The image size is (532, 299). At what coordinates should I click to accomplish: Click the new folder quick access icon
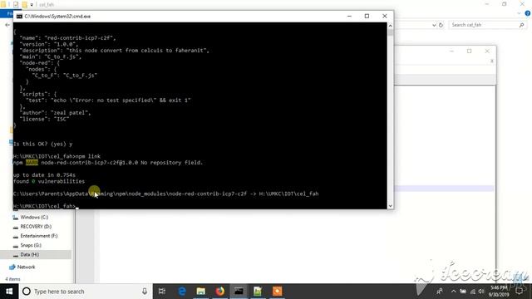(x=24, y=4)
